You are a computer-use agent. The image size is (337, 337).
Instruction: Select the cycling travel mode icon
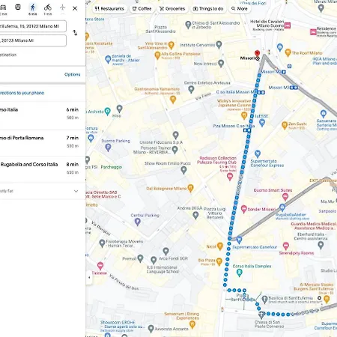coord(48,7)
